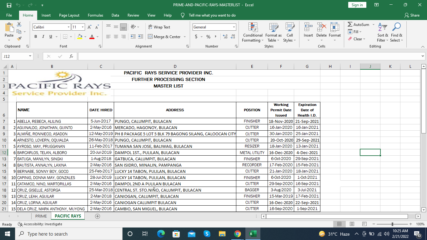Go to the Data tab

pyautogui.click(x=115, y=15)
